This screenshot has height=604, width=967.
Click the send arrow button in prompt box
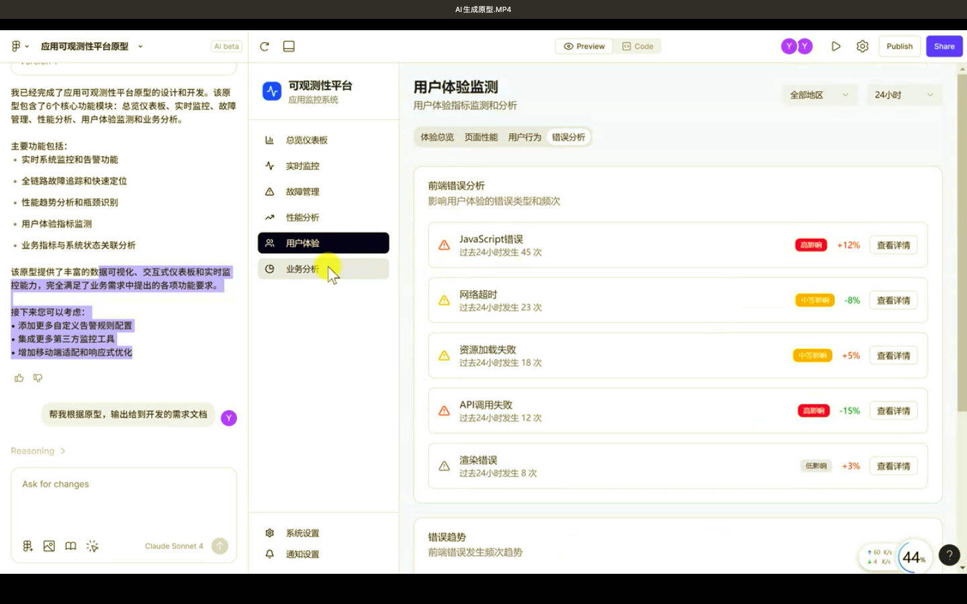(x=220, y=546)
